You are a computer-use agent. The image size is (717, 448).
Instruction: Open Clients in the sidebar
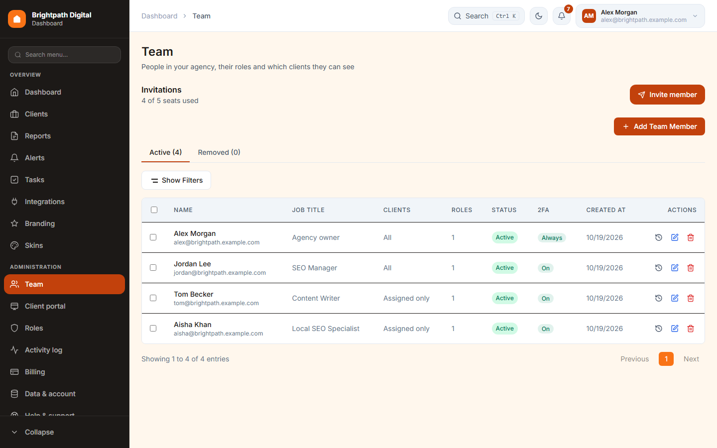click(x=65, y=114)
